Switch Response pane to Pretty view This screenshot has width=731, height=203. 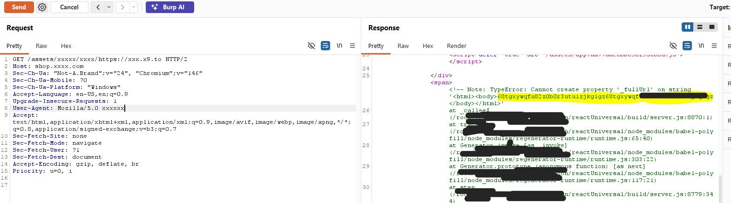[376, 46]
